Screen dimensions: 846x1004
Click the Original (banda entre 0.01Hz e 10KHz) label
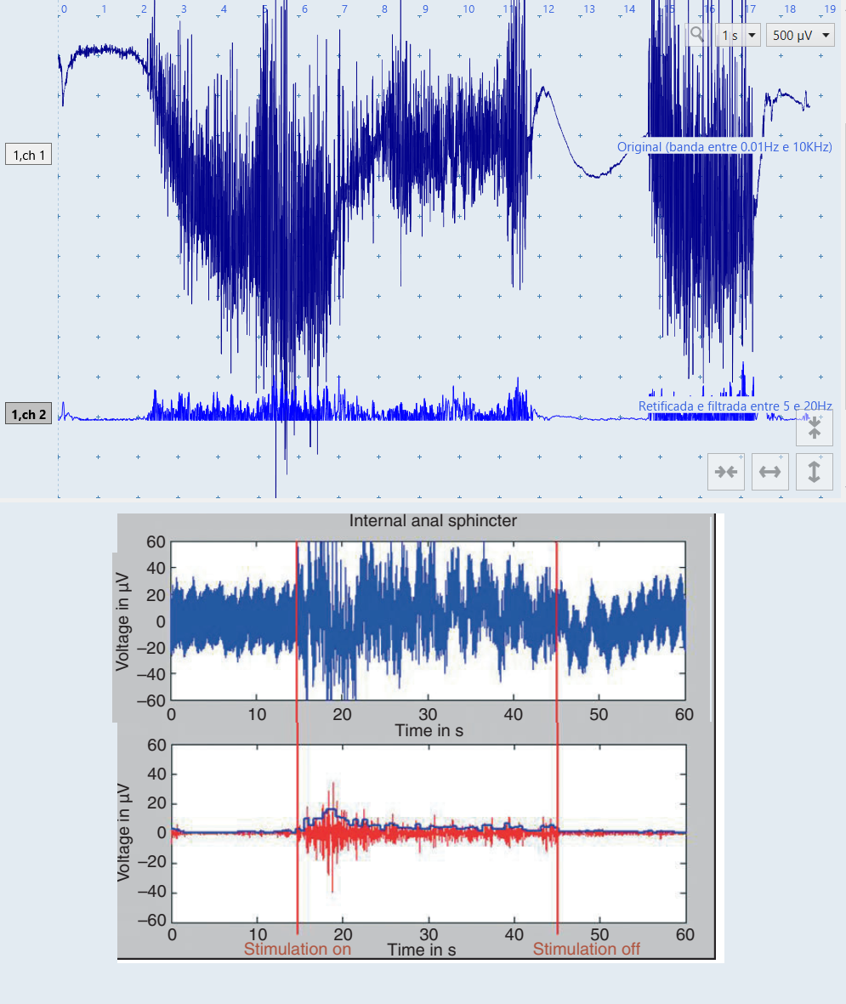[x=724, y=146]
